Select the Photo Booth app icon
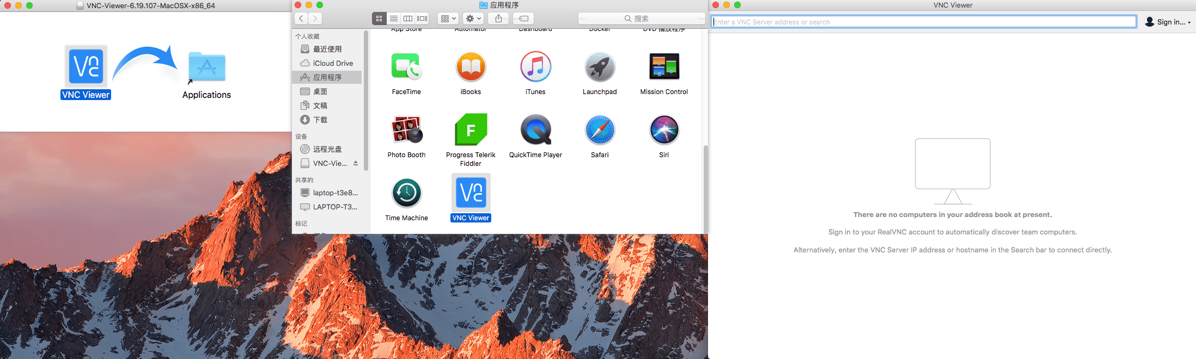The height and width of the screenshot is (359, 1196). [406, 130]
